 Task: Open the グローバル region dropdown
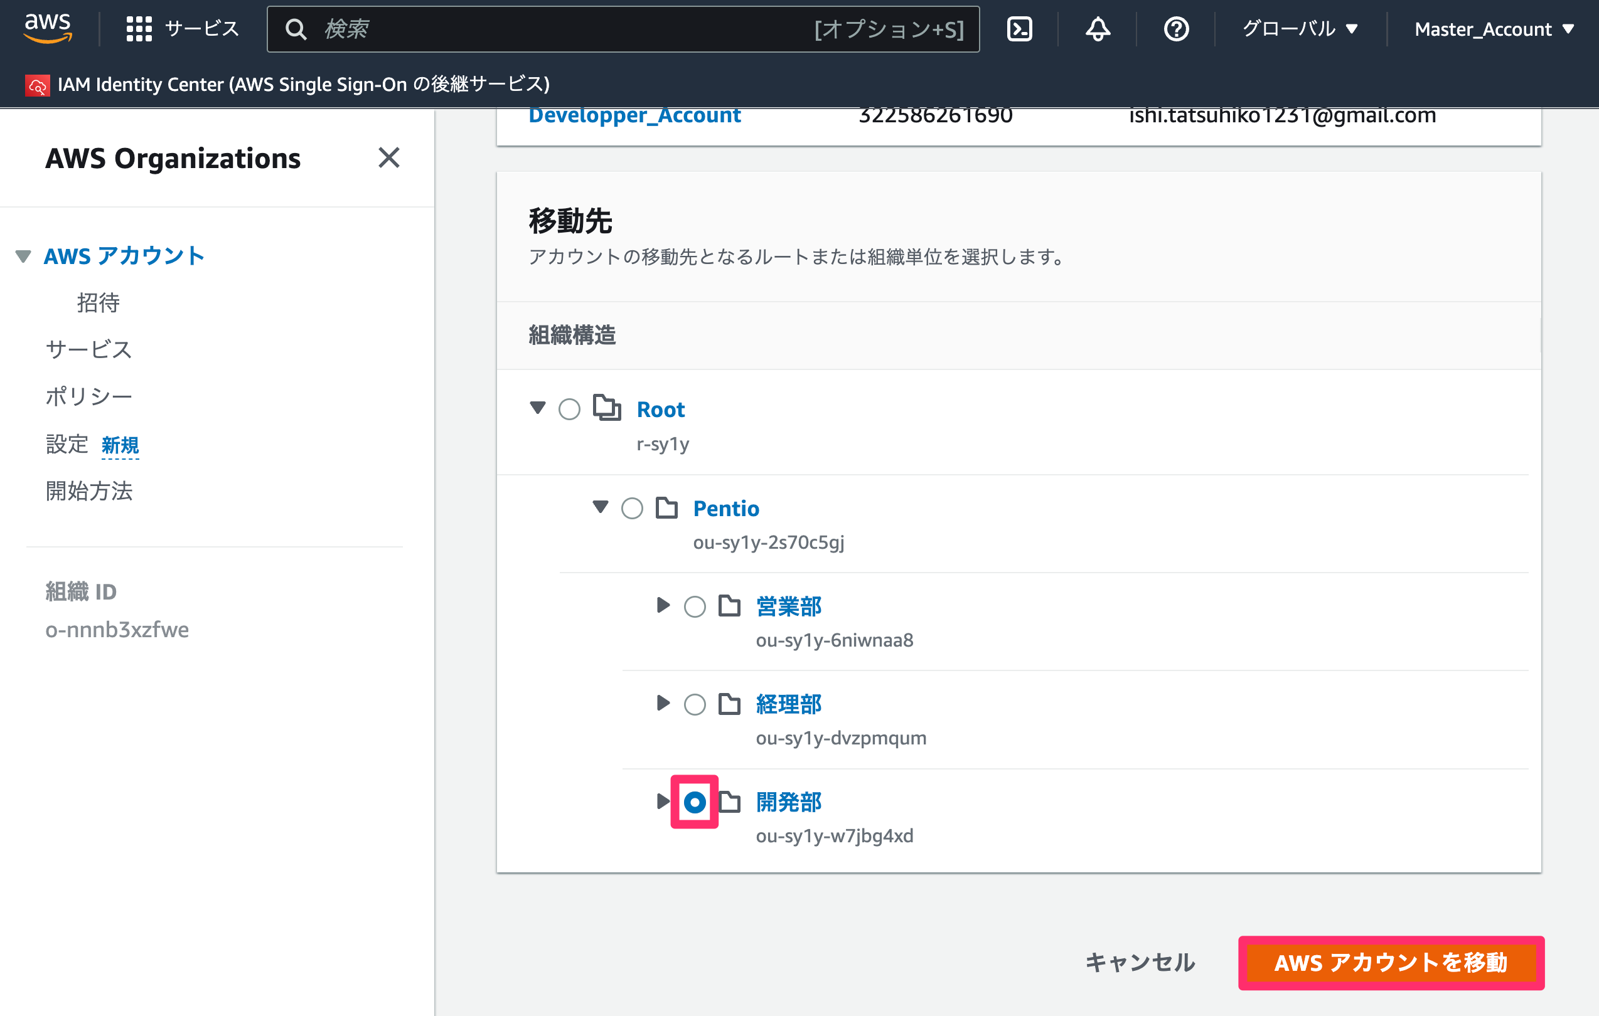1300,28
